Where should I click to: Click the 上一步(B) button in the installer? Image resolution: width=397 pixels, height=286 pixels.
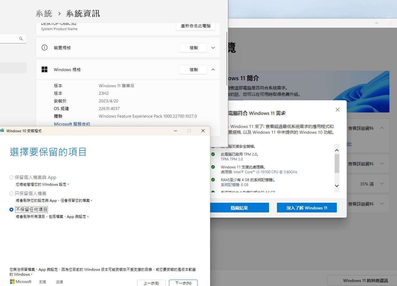pos(151,283)
